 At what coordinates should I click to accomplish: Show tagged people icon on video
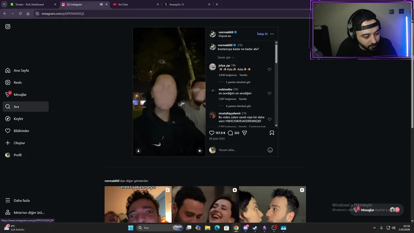tap(138, 151)
